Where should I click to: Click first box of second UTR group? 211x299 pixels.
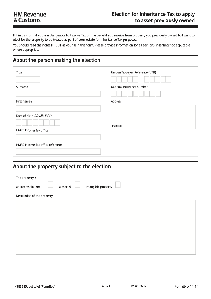click(147, 79)
